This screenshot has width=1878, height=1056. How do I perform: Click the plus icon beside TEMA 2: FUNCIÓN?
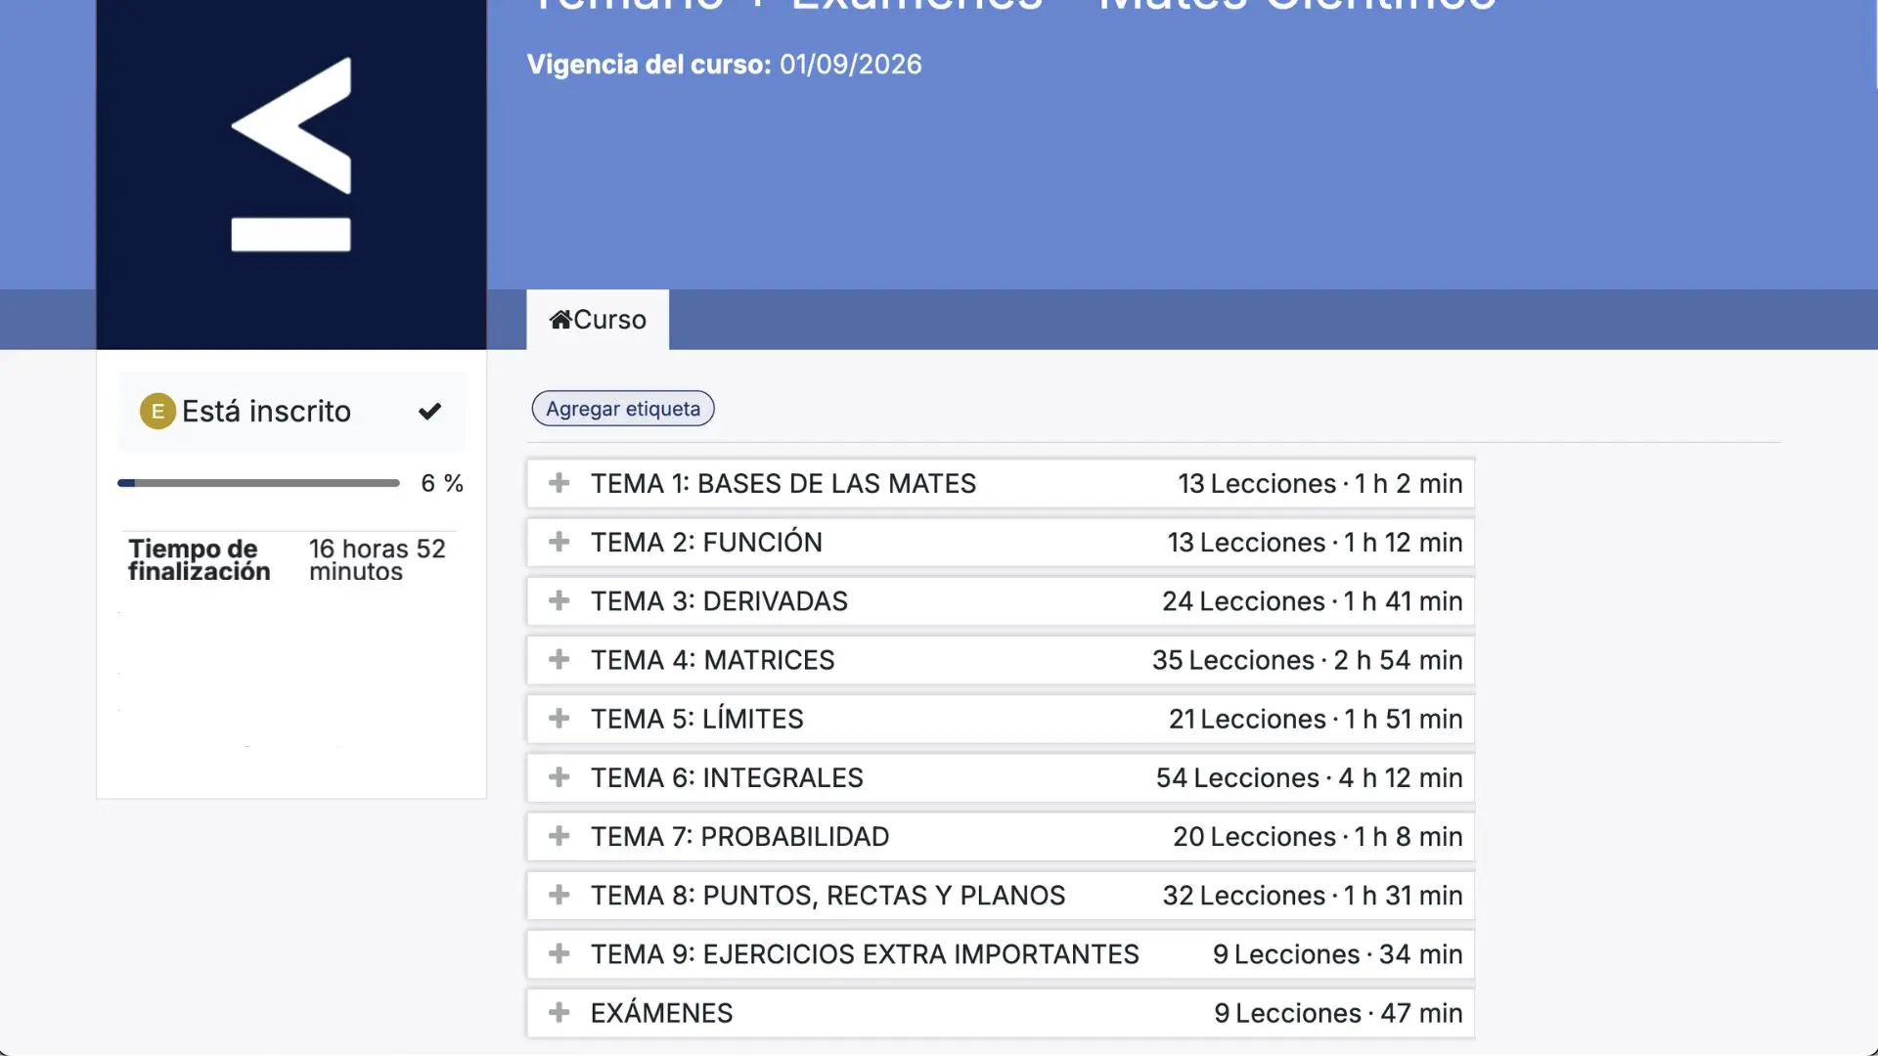point(559,542)
